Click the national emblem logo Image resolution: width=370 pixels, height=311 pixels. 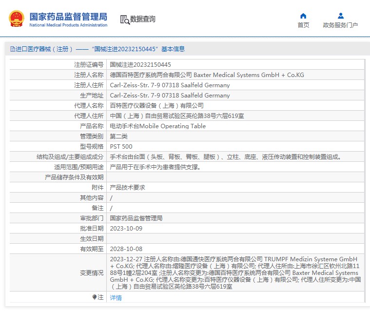(x=16, y=19)
